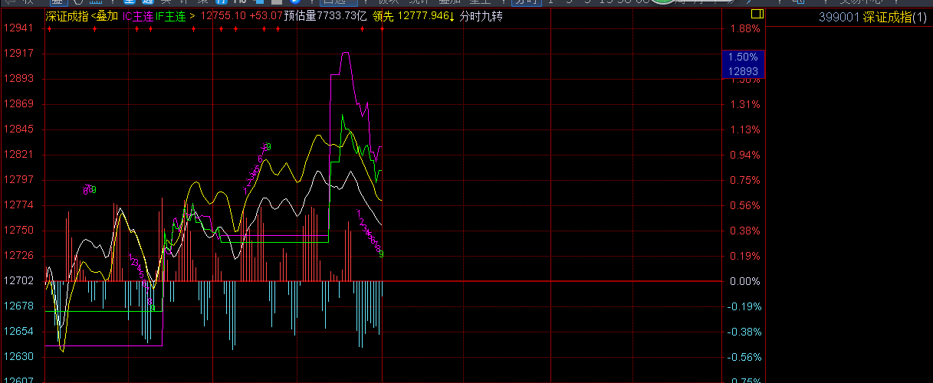Screen dimensions: 933x383
Task: Click the yellow 深证成指 chart title
Action: click(x=66, y=16)
